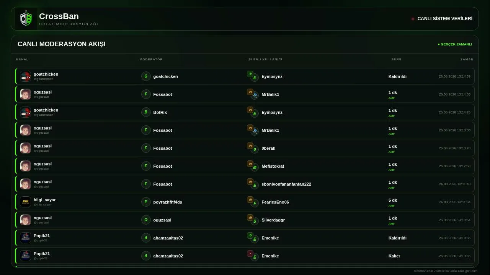Screen dimensions: 490x275
Task: Click the GERÇEK ZAMANLI live indicator
Action: pyautogui.click(x=455, y=44)
